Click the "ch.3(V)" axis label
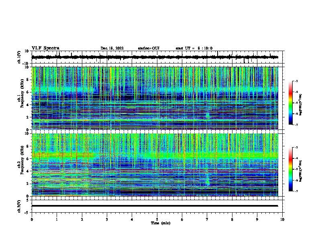Screen dimensions: 318x246 [x=19, y=206]
